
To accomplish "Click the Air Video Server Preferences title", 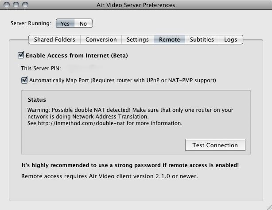I will [136, 5].
